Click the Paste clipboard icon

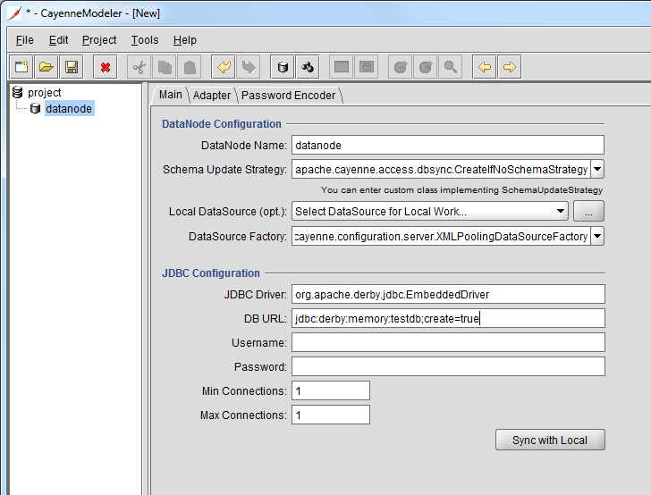pyautogui.click(x=190, y=67)
